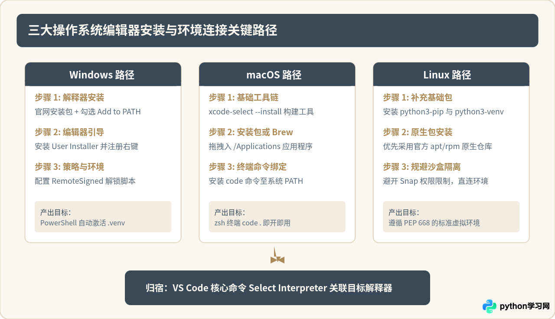Click text 配置 RemoteSigned 解锁脚本
The height and width of the screenshot is (319, 555).
(85, 181)
